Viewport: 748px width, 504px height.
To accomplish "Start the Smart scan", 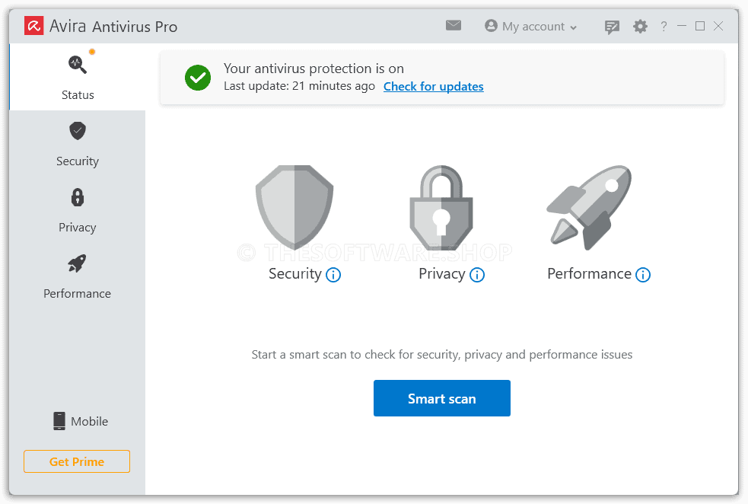I will [442, 398].
